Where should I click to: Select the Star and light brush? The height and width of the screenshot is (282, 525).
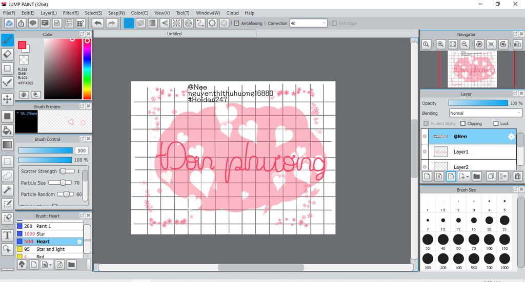click(x=49, y=249)
